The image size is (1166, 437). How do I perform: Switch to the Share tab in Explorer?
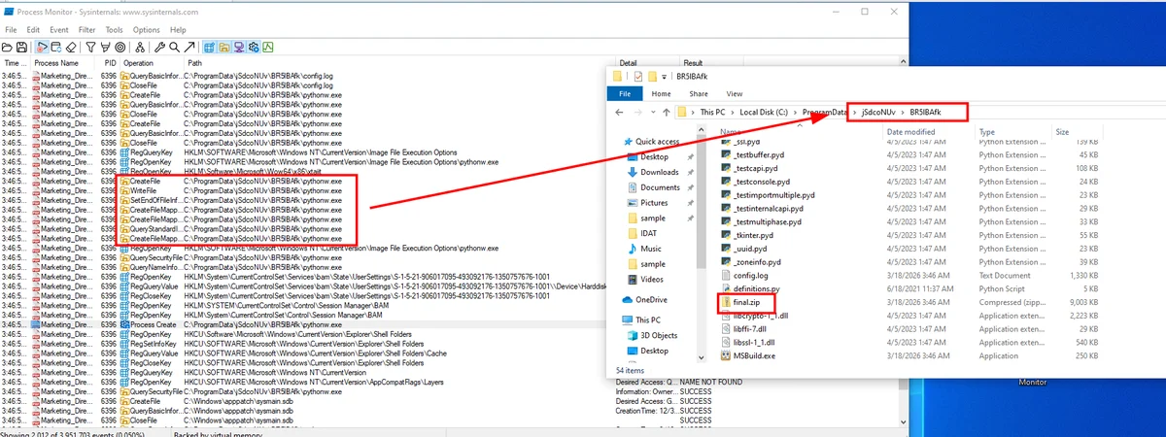click(x=699, y=94)
